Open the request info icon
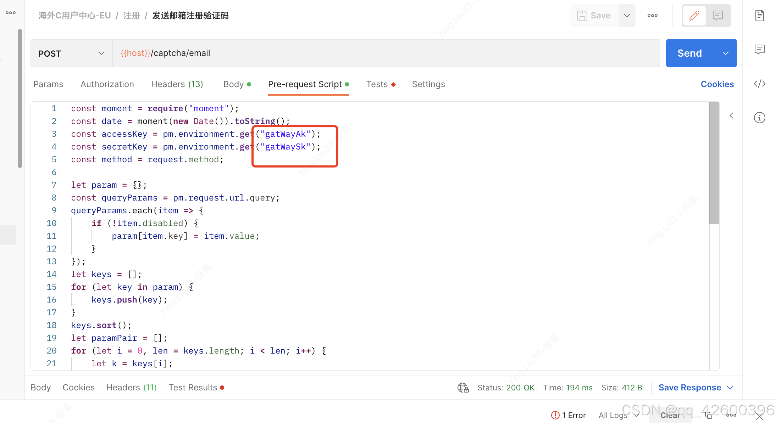776x423 pixels. coord(759,118)
